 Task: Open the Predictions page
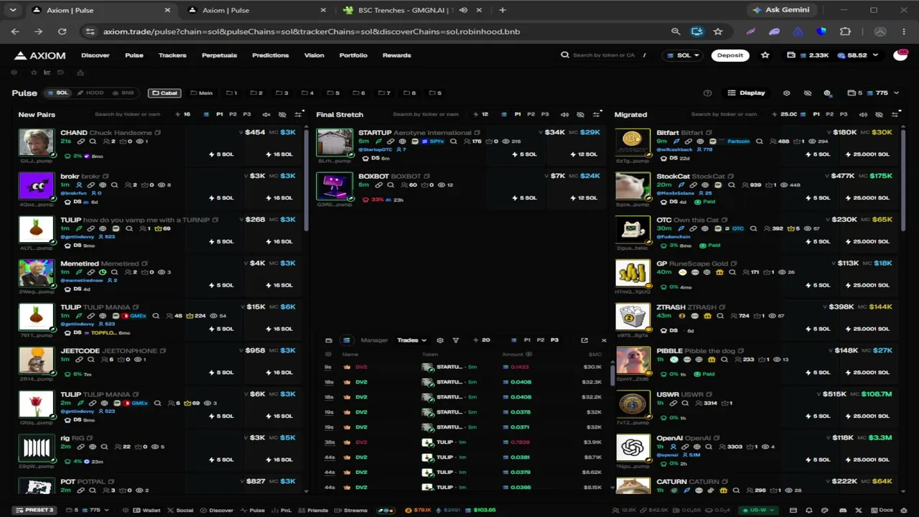pyautogui.click(x=271, y=55)
